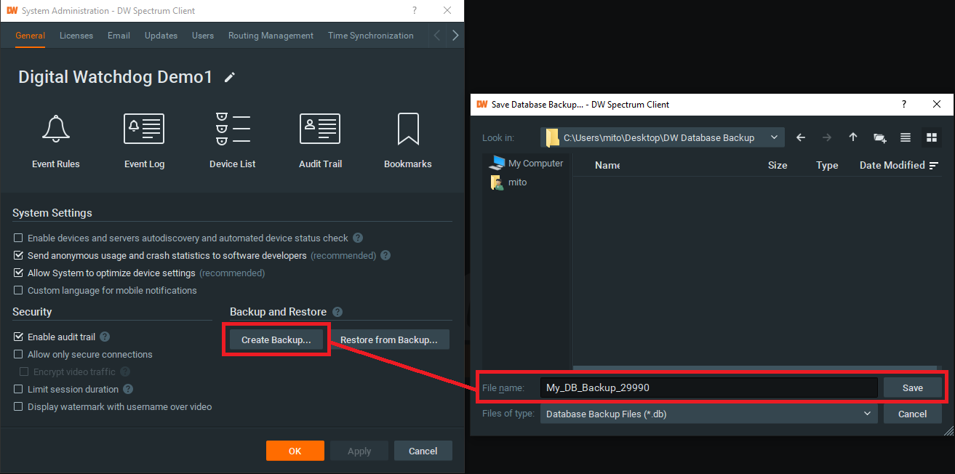Click help question mark in System Administration title bar
This screenshot has height=474, width=955.
pyautogui.click(x=415, y=11)
